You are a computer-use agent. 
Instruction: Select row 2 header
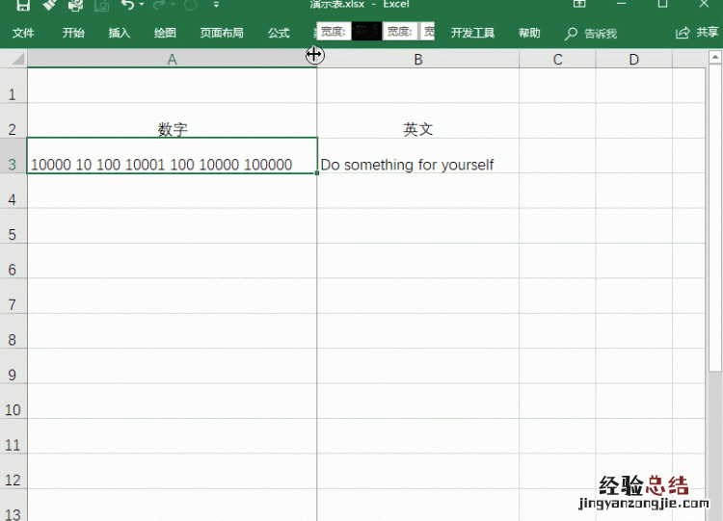pos(13,120)
